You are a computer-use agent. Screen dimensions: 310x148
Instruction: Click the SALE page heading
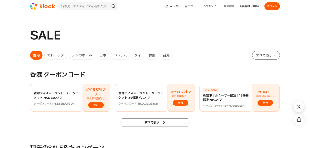tap(46, 35)
